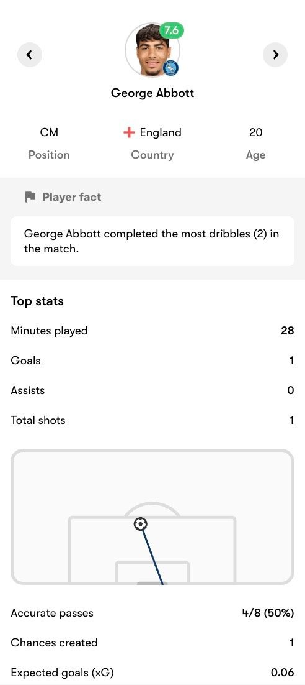Select the Minutes played row

click(152, 331)
